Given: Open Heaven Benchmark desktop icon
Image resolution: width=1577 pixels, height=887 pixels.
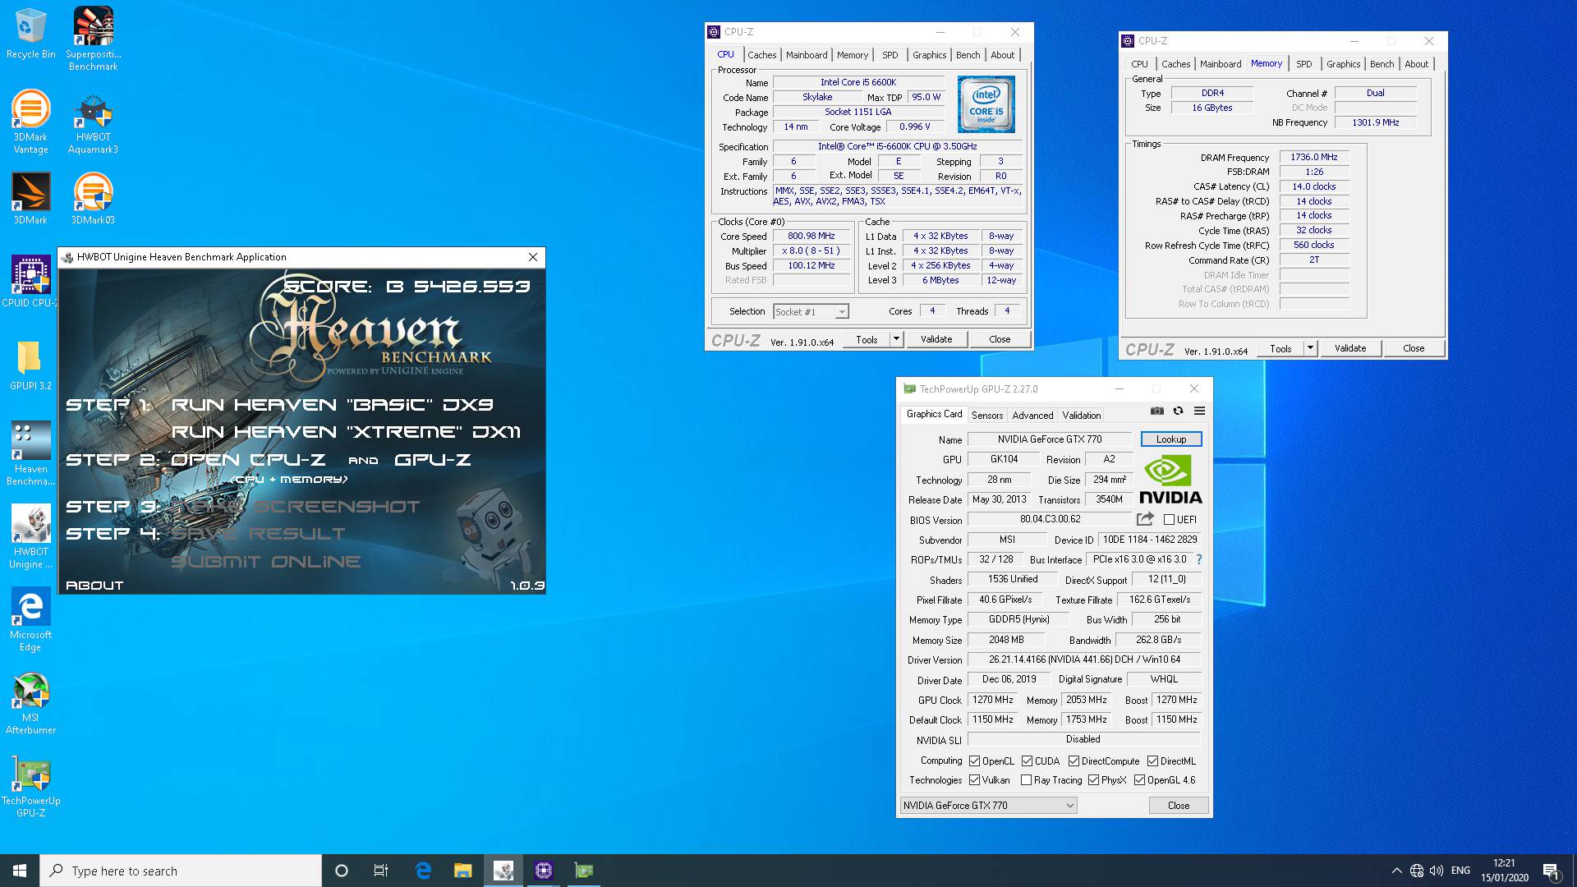Looking at the screenshot, I should click(30, 453).
